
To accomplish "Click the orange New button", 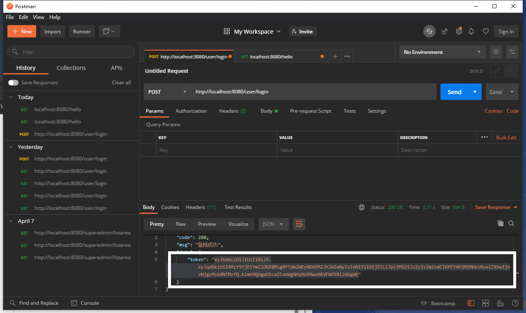I will [22, 31].
